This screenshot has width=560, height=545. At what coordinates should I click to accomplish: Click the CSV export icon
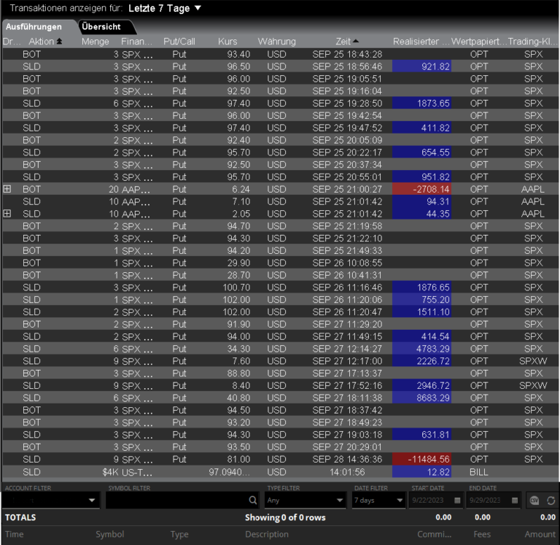pos(534,500)
